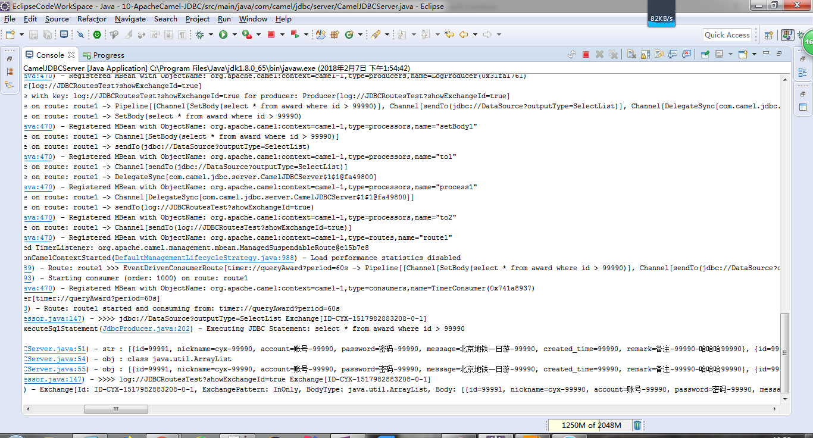The image size is (813, 438).
Task: Toggle Word Wrap in Console
Action: coord(659,54)
